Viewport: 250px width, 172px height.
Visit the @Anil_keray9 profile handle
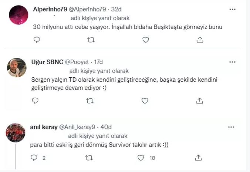(77, 127)
